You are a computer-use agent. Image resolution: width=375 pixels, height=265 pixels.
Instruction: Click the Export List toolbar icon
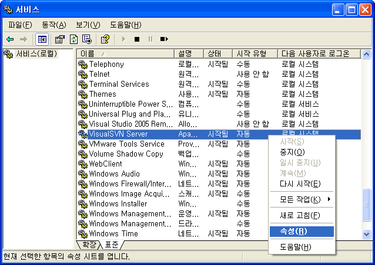click(87, 39)
